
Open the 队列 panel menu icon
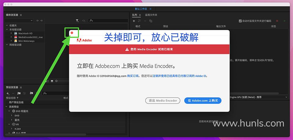pyautogui.click(x=140, y=15)
